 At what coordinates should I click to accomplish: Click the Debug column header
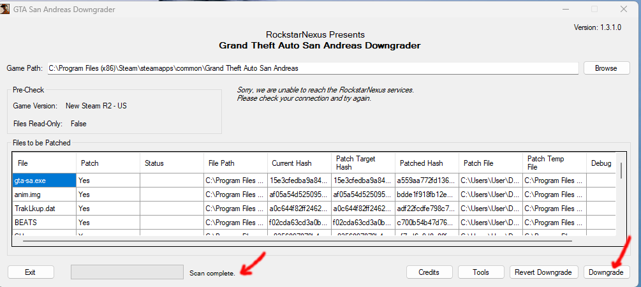[601, 163]
